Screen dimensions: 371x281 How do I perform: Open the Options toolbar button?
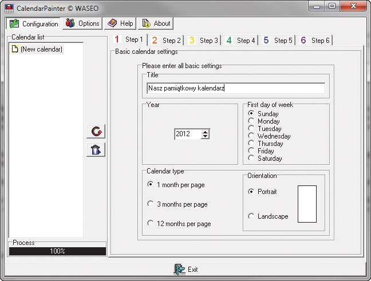[x=82, y=23]
